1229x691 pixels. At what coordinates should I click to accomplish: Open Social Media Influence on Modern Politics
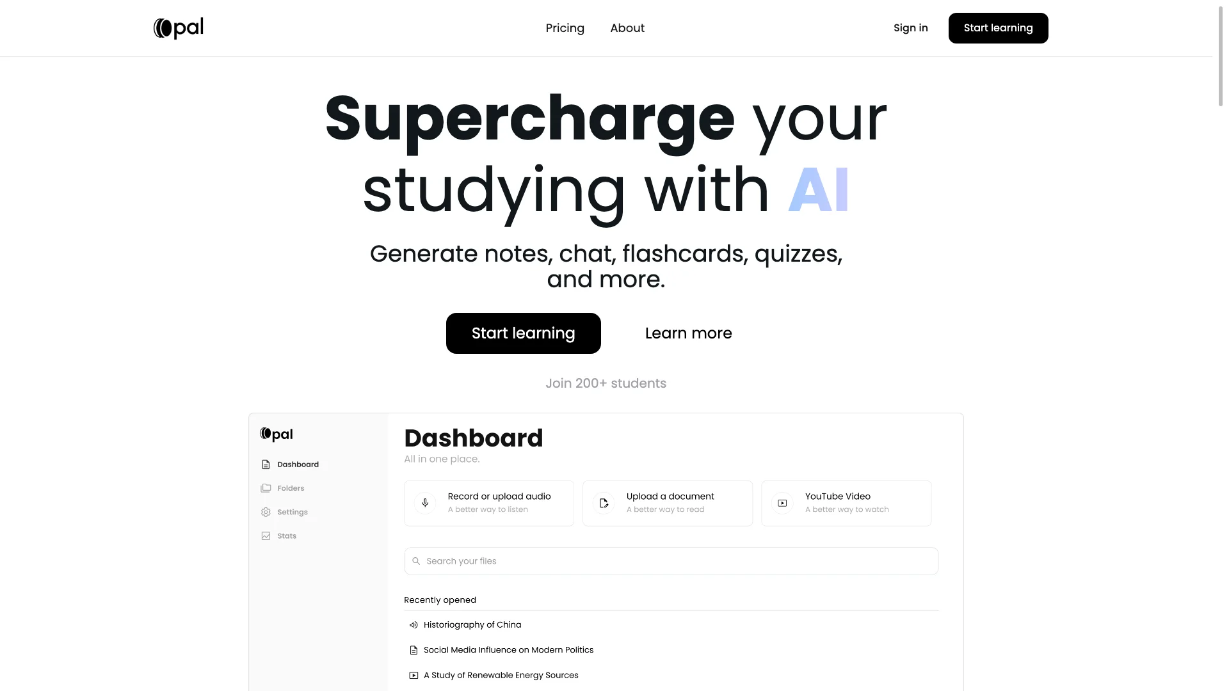coord(508,649)
